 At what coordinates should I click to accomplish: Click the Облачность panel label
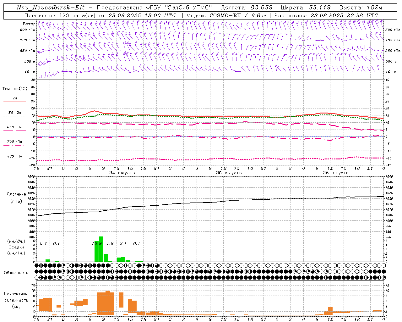(x=16, y=273)
